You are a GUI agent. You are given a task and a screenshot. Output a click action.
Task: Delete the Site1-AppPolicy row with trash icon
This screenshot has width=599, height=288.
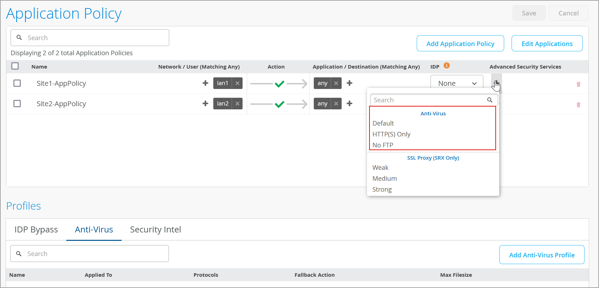(578, 84)
